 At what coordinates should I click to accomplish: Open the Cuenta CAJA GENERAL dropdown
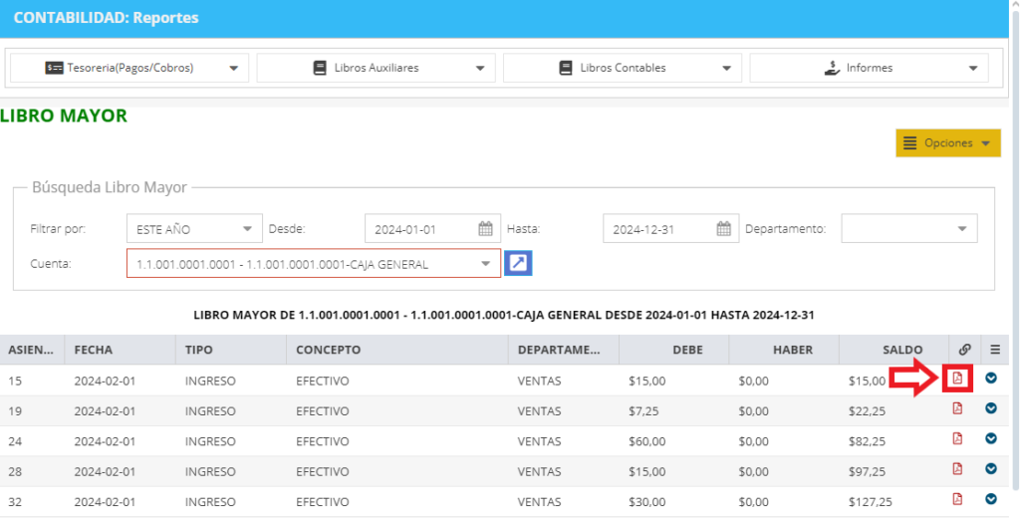[x=314, y=264]
